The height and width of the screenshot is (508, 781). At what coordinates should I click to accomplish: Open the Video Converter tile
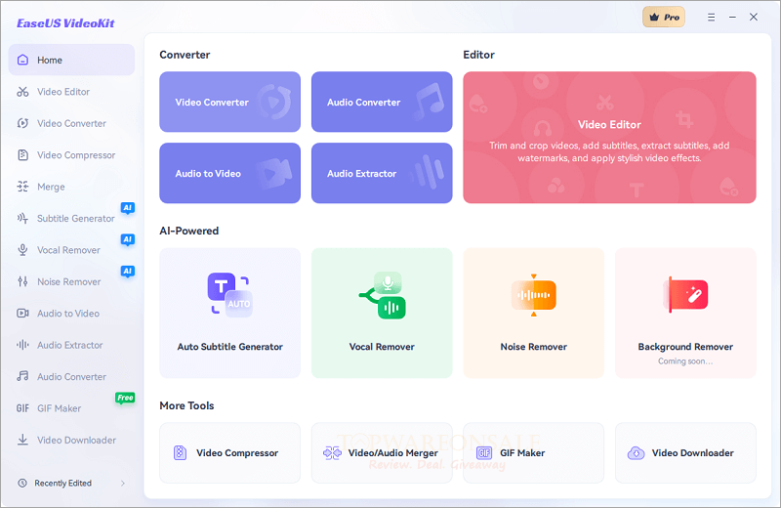[x=230, y=102]
